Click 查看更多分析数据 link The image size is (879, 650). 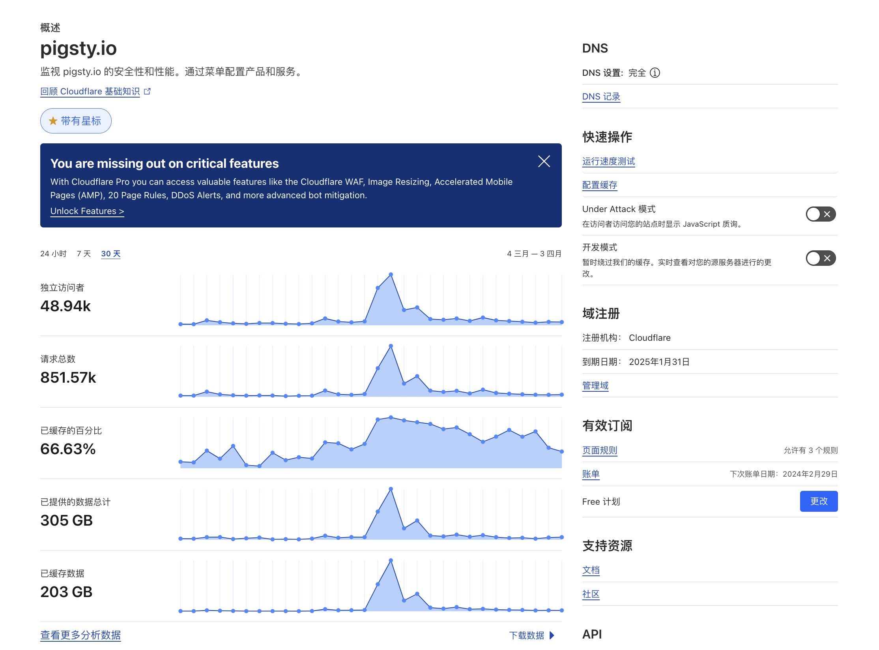[80, 635]
